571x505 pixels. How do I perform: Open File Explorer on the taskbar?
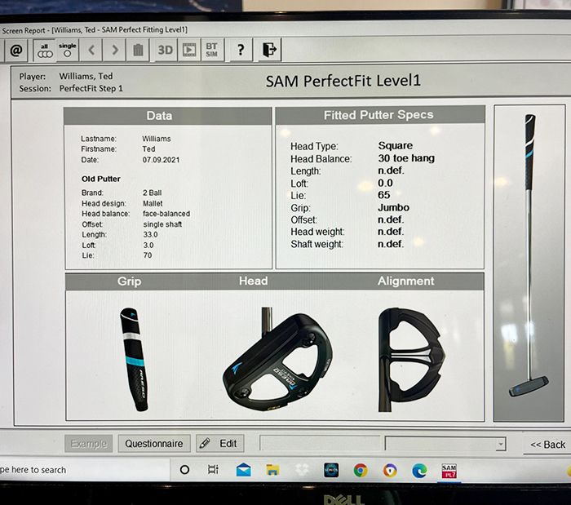coord(272,470)
